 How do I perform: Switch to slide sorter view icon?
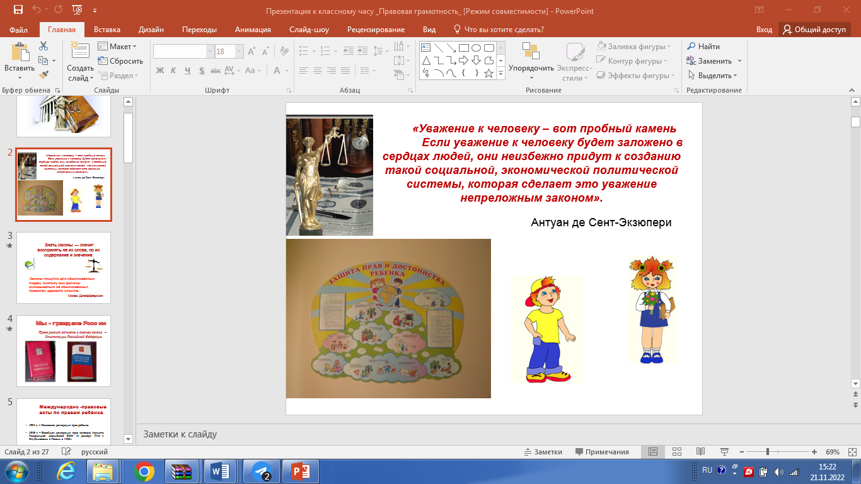(x=676, y=452)
